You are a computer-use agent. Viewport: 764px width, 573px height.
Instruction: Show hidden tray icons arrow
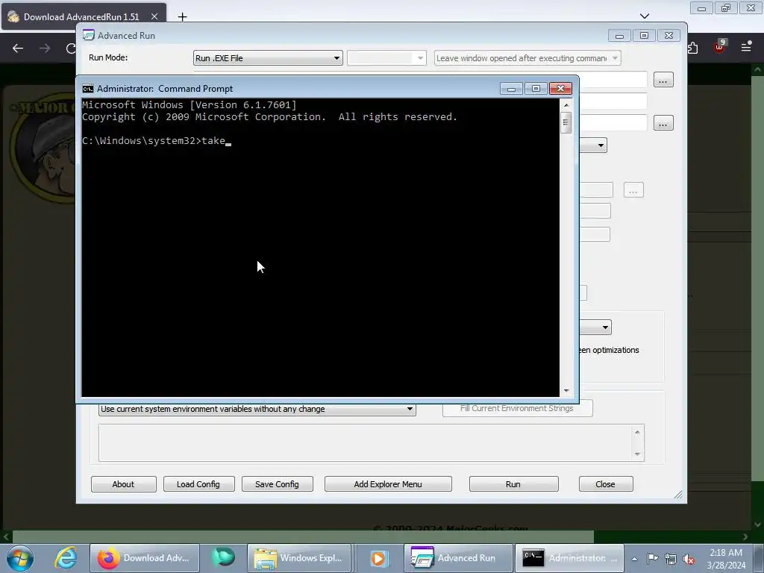634,559
